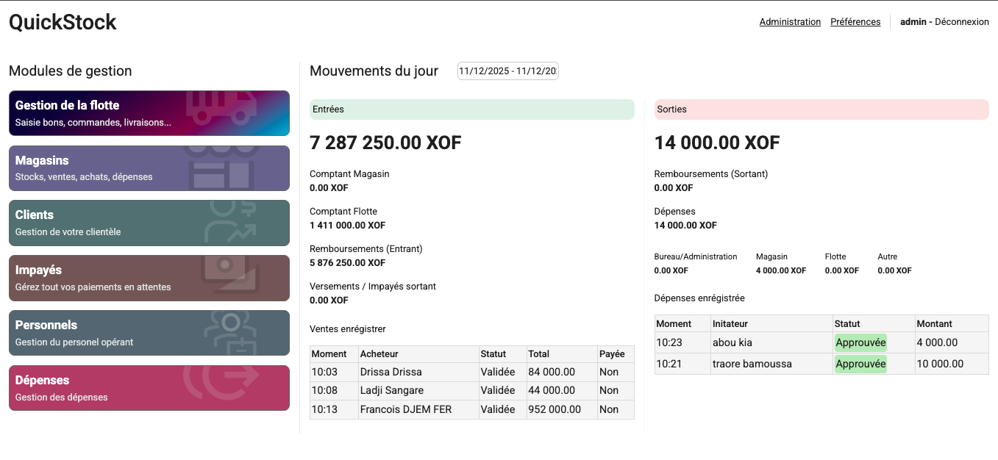Open the date range picker field
This screenshot has width=998, height=460.
(507, 71)
